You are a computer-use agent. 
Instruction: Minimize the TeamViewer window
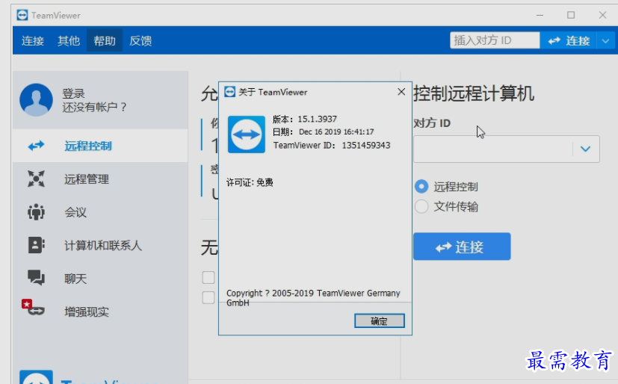(540, 16)
